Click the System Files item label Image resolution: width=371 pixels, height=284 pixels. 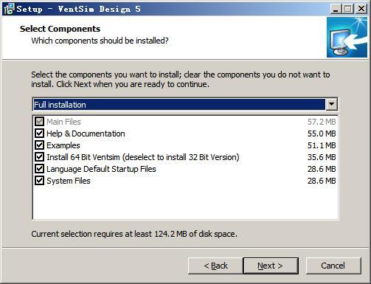pyautogui.click(x=69, y=181)
